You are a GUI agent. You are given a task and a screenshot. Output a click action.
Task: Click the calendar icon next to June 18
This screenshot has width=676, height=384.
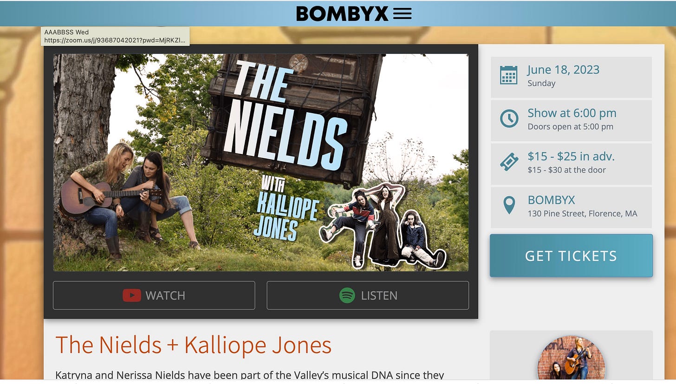[508, 75]
